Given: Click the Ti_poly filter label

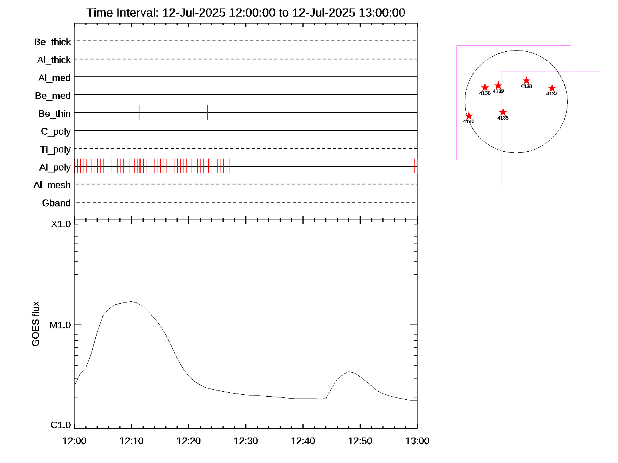Looking at the screenshot, I should (x=55, y=150).
